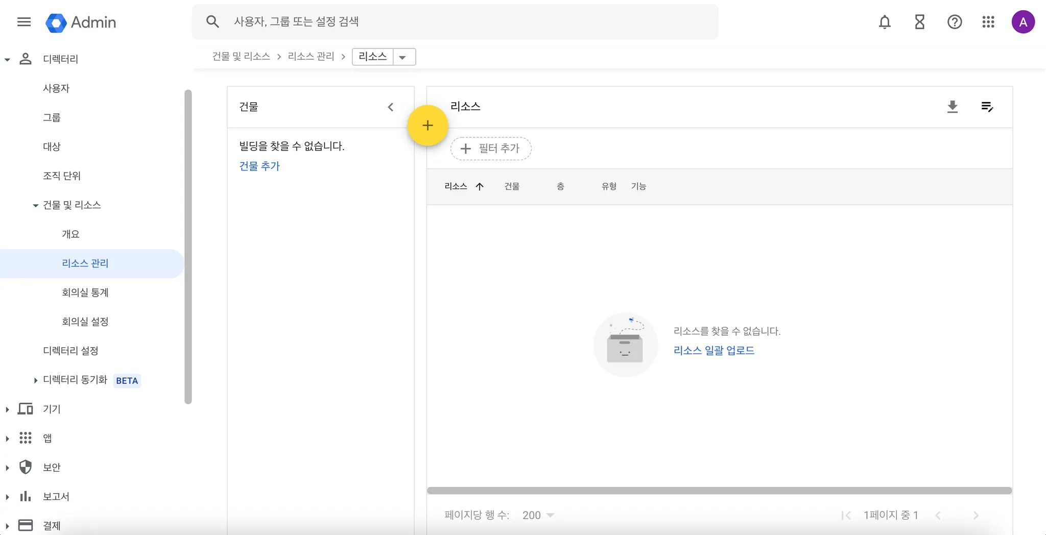Open the manage columns icon

coord(987,107)
